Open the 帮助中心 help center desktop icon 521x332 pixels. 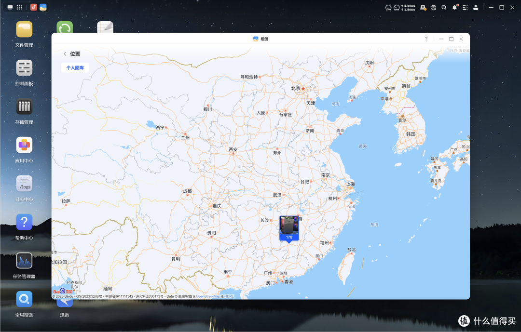click(24, 222)
